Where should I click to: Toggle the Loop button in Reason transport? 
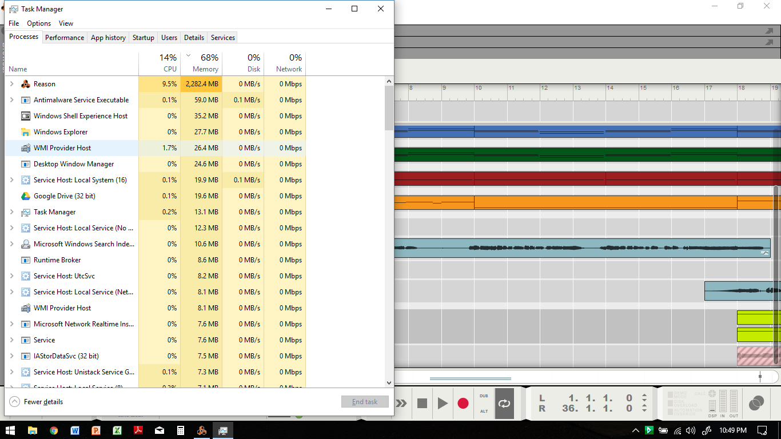click(x=504, y=404)
